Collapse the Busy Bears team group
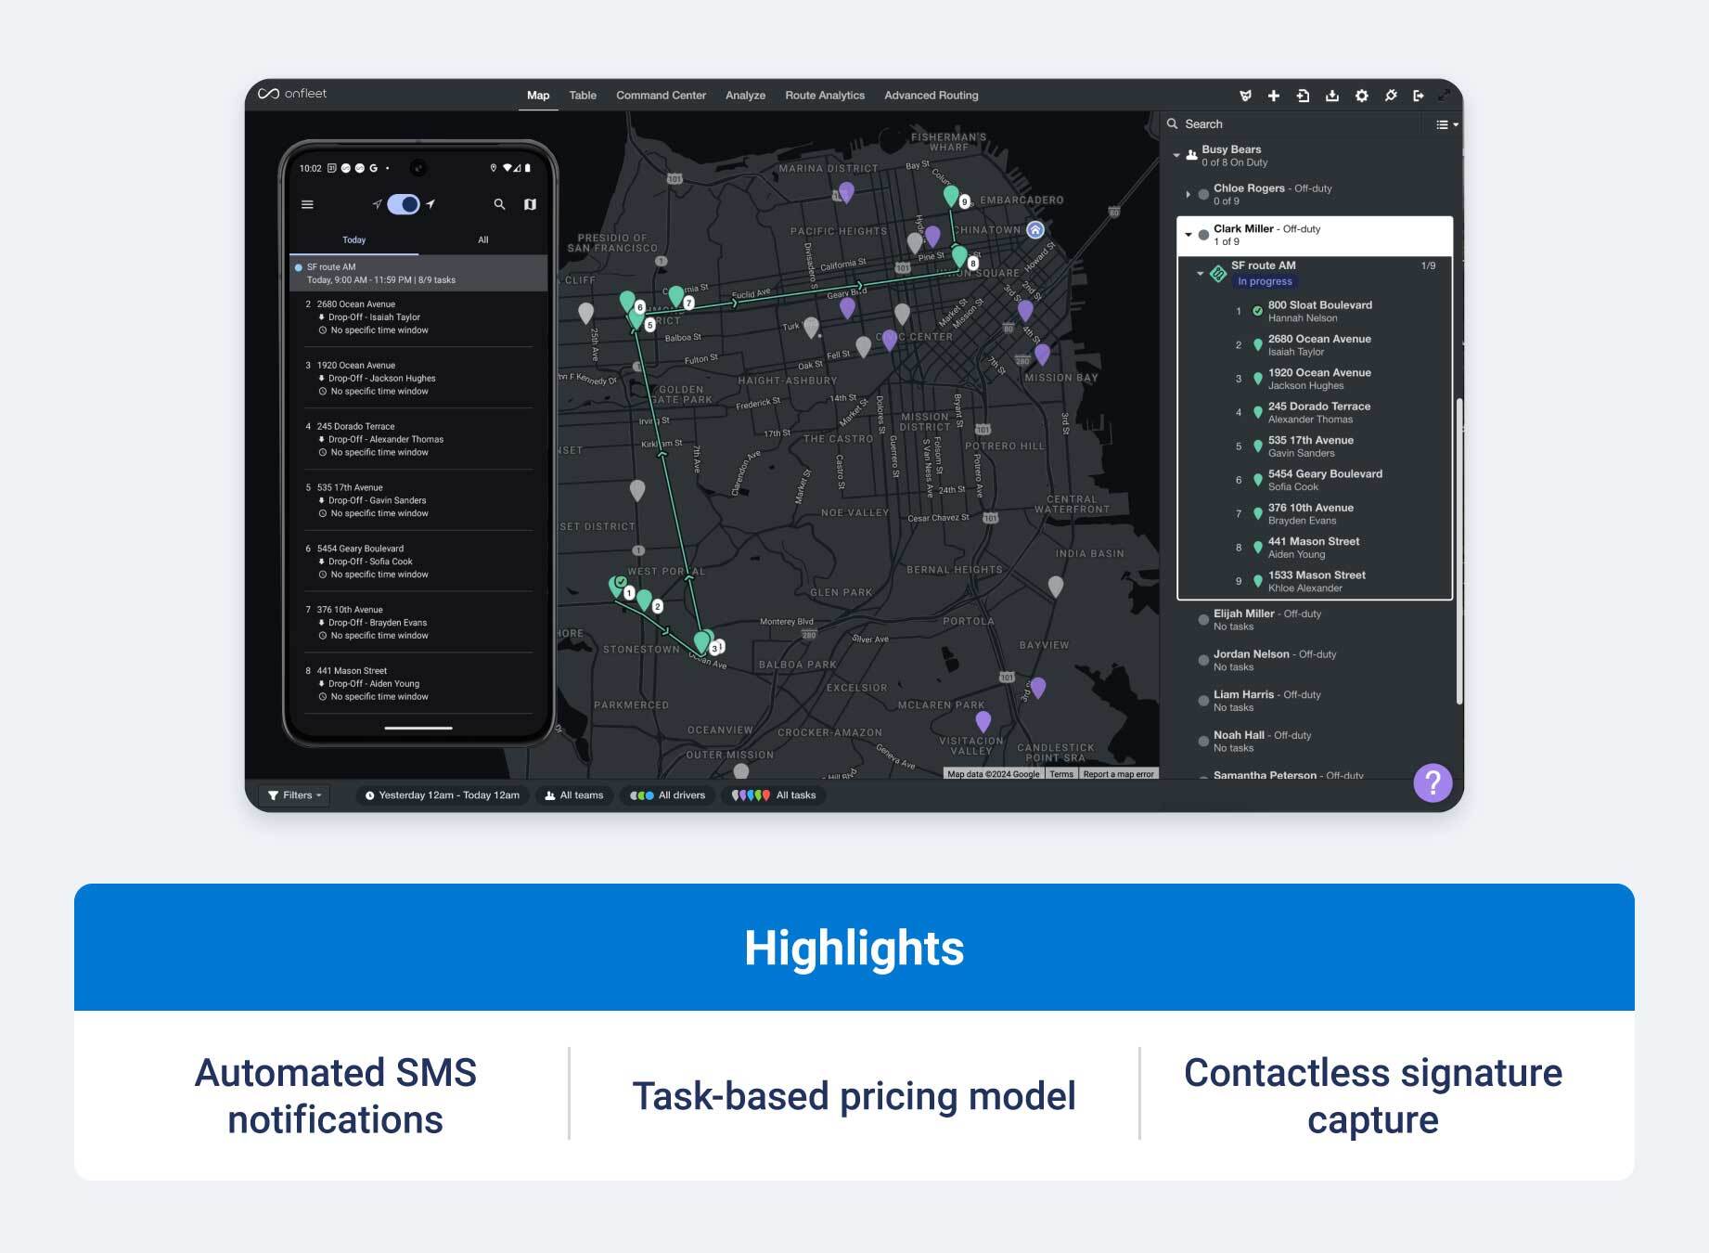The width and height of the screenshot is (1709, 1253). point(1176,155)
